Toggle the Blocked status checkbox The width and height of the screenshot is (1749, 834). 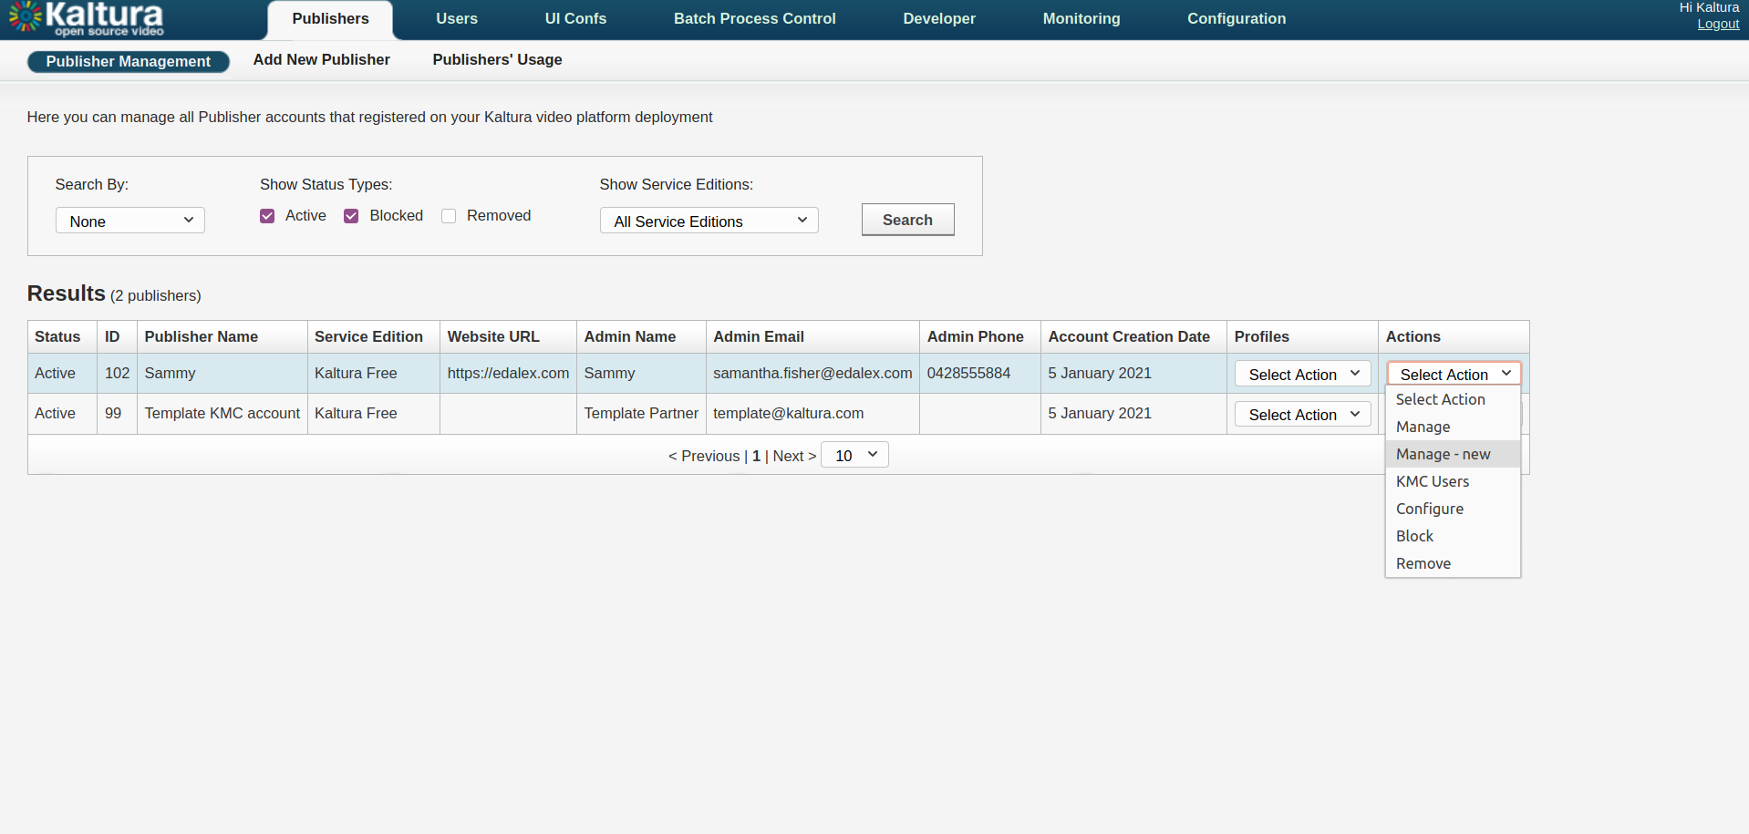coord(351,216)
